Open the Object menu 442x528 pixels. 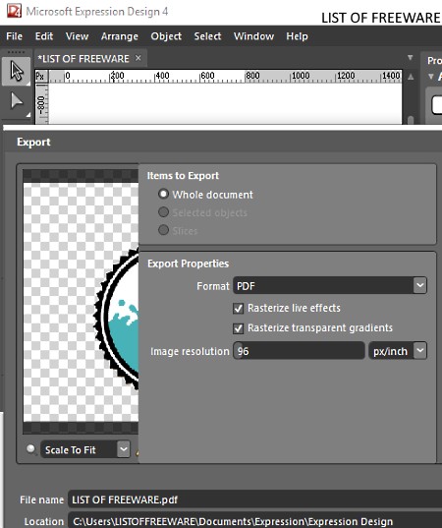tap(166, 36)
